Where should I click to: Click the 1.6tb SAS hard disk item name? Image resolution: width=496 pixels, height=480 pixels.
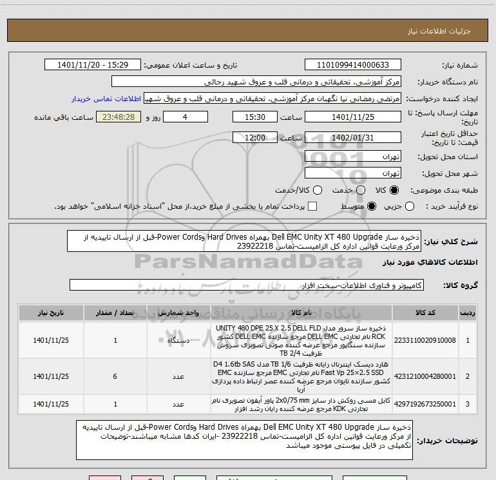point(301,376)
